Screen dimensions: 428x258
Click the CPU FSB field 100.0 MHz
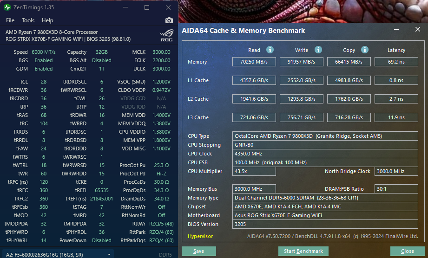pyautogui.click(x=325, y=162)
